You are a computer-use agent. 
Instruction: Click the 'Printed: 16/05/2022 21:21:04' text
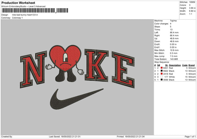click(131, 137)
